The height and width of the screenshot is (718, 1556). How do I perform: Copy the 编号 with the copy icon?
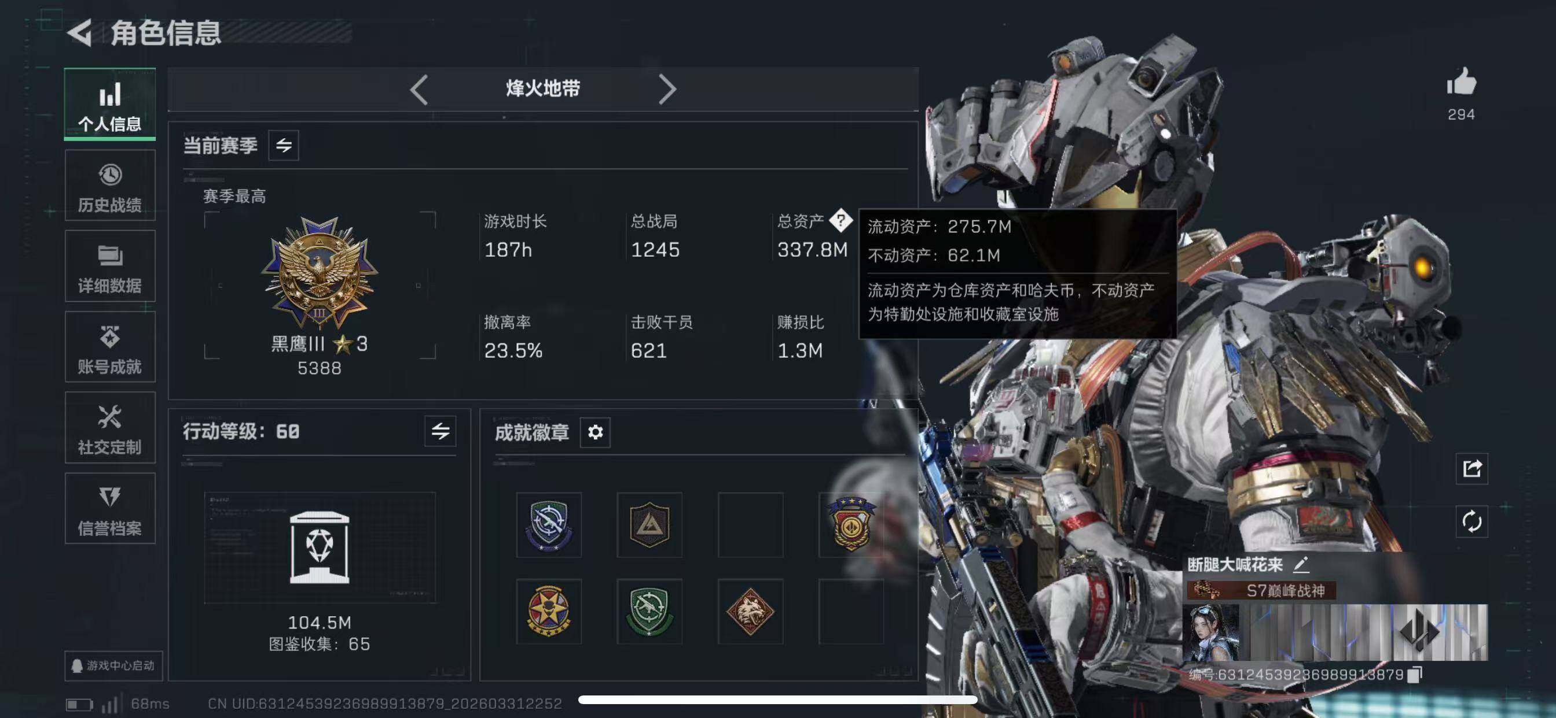(1415, 674)
